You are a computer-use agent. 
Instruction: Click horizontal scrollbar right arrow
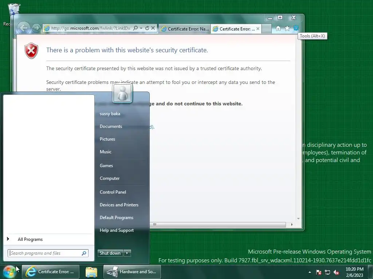pos(292,225)
